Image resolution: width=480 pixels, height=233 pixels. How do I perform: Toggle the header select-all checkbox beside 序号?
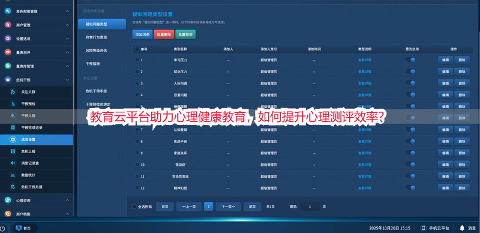(137, 49)
